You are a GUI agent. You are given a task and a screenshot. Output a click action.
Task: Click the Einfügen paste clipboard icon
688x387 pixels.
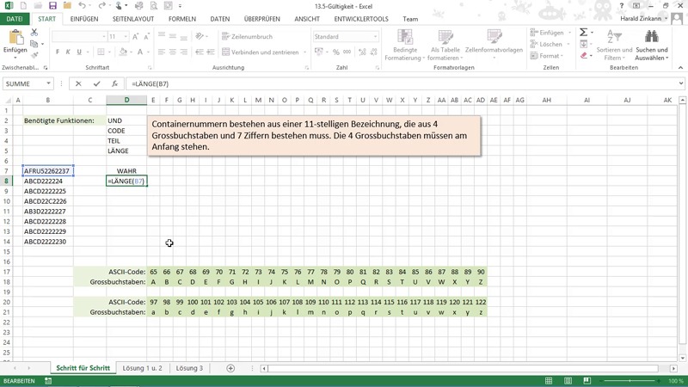(x=15, y=38)
